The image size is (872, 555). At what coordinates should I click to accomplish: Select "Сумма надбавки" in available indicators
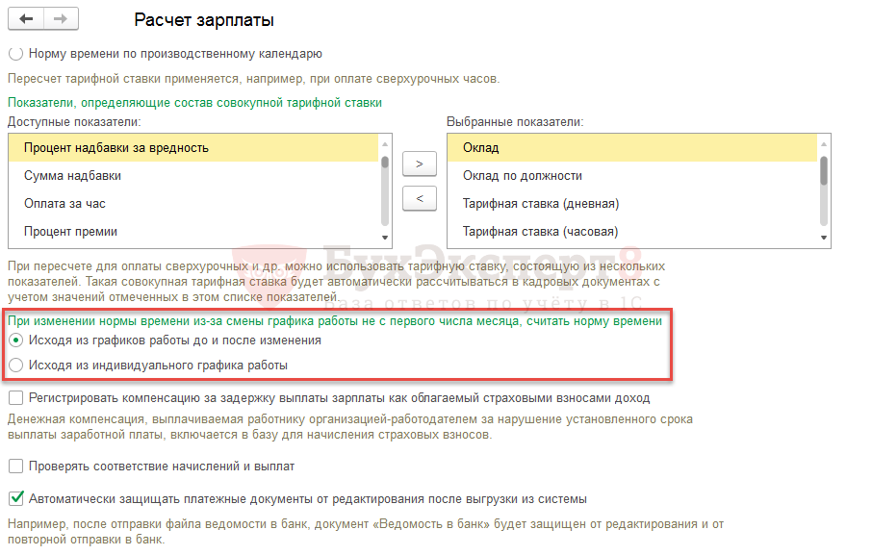(192, 176)
